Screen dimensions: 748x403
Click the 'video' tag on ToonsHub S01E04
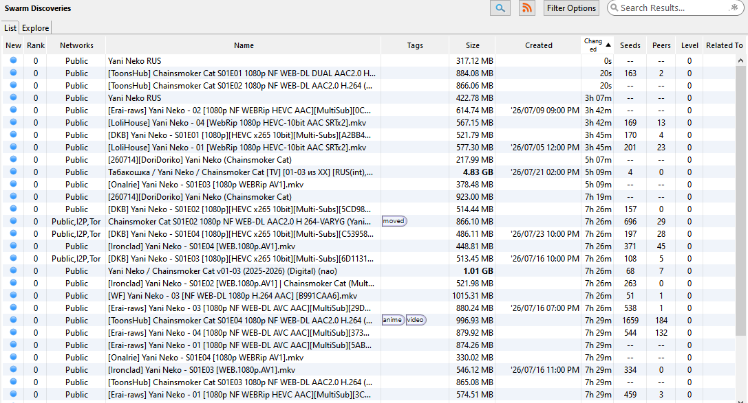[416, 320]
